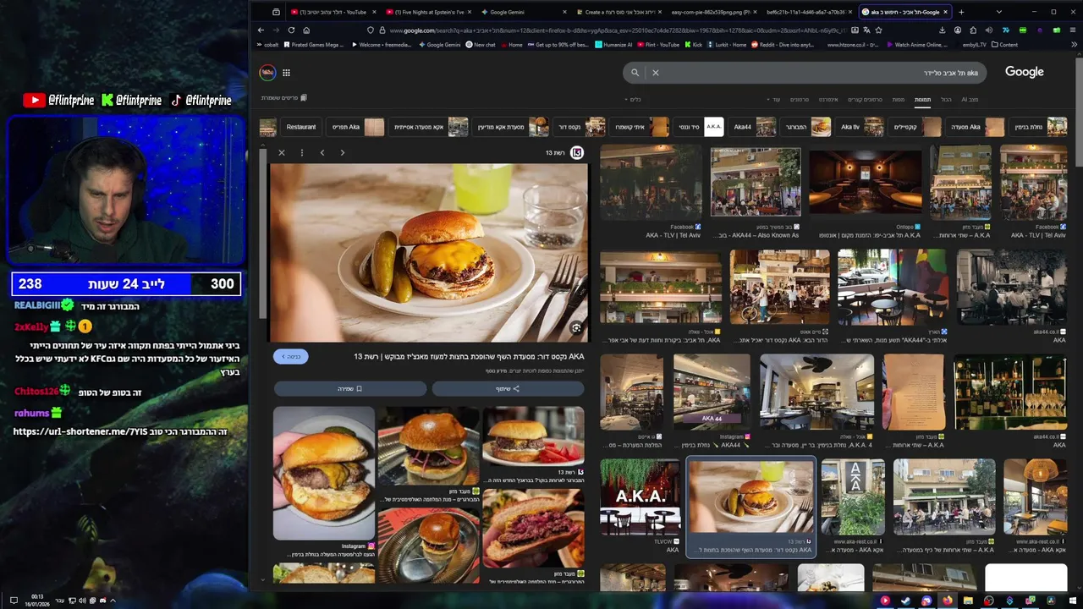Viewport: 1083px width, 609px height.
Task: Select the סיד וננסי A.K.A. chip
Action: pos(699,127)
